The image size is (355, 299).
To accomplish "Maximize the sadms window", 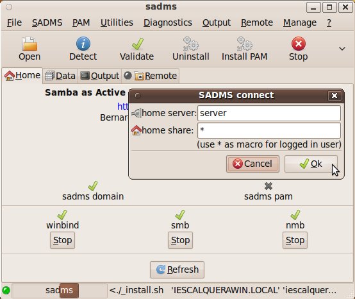I will point(329,8).
